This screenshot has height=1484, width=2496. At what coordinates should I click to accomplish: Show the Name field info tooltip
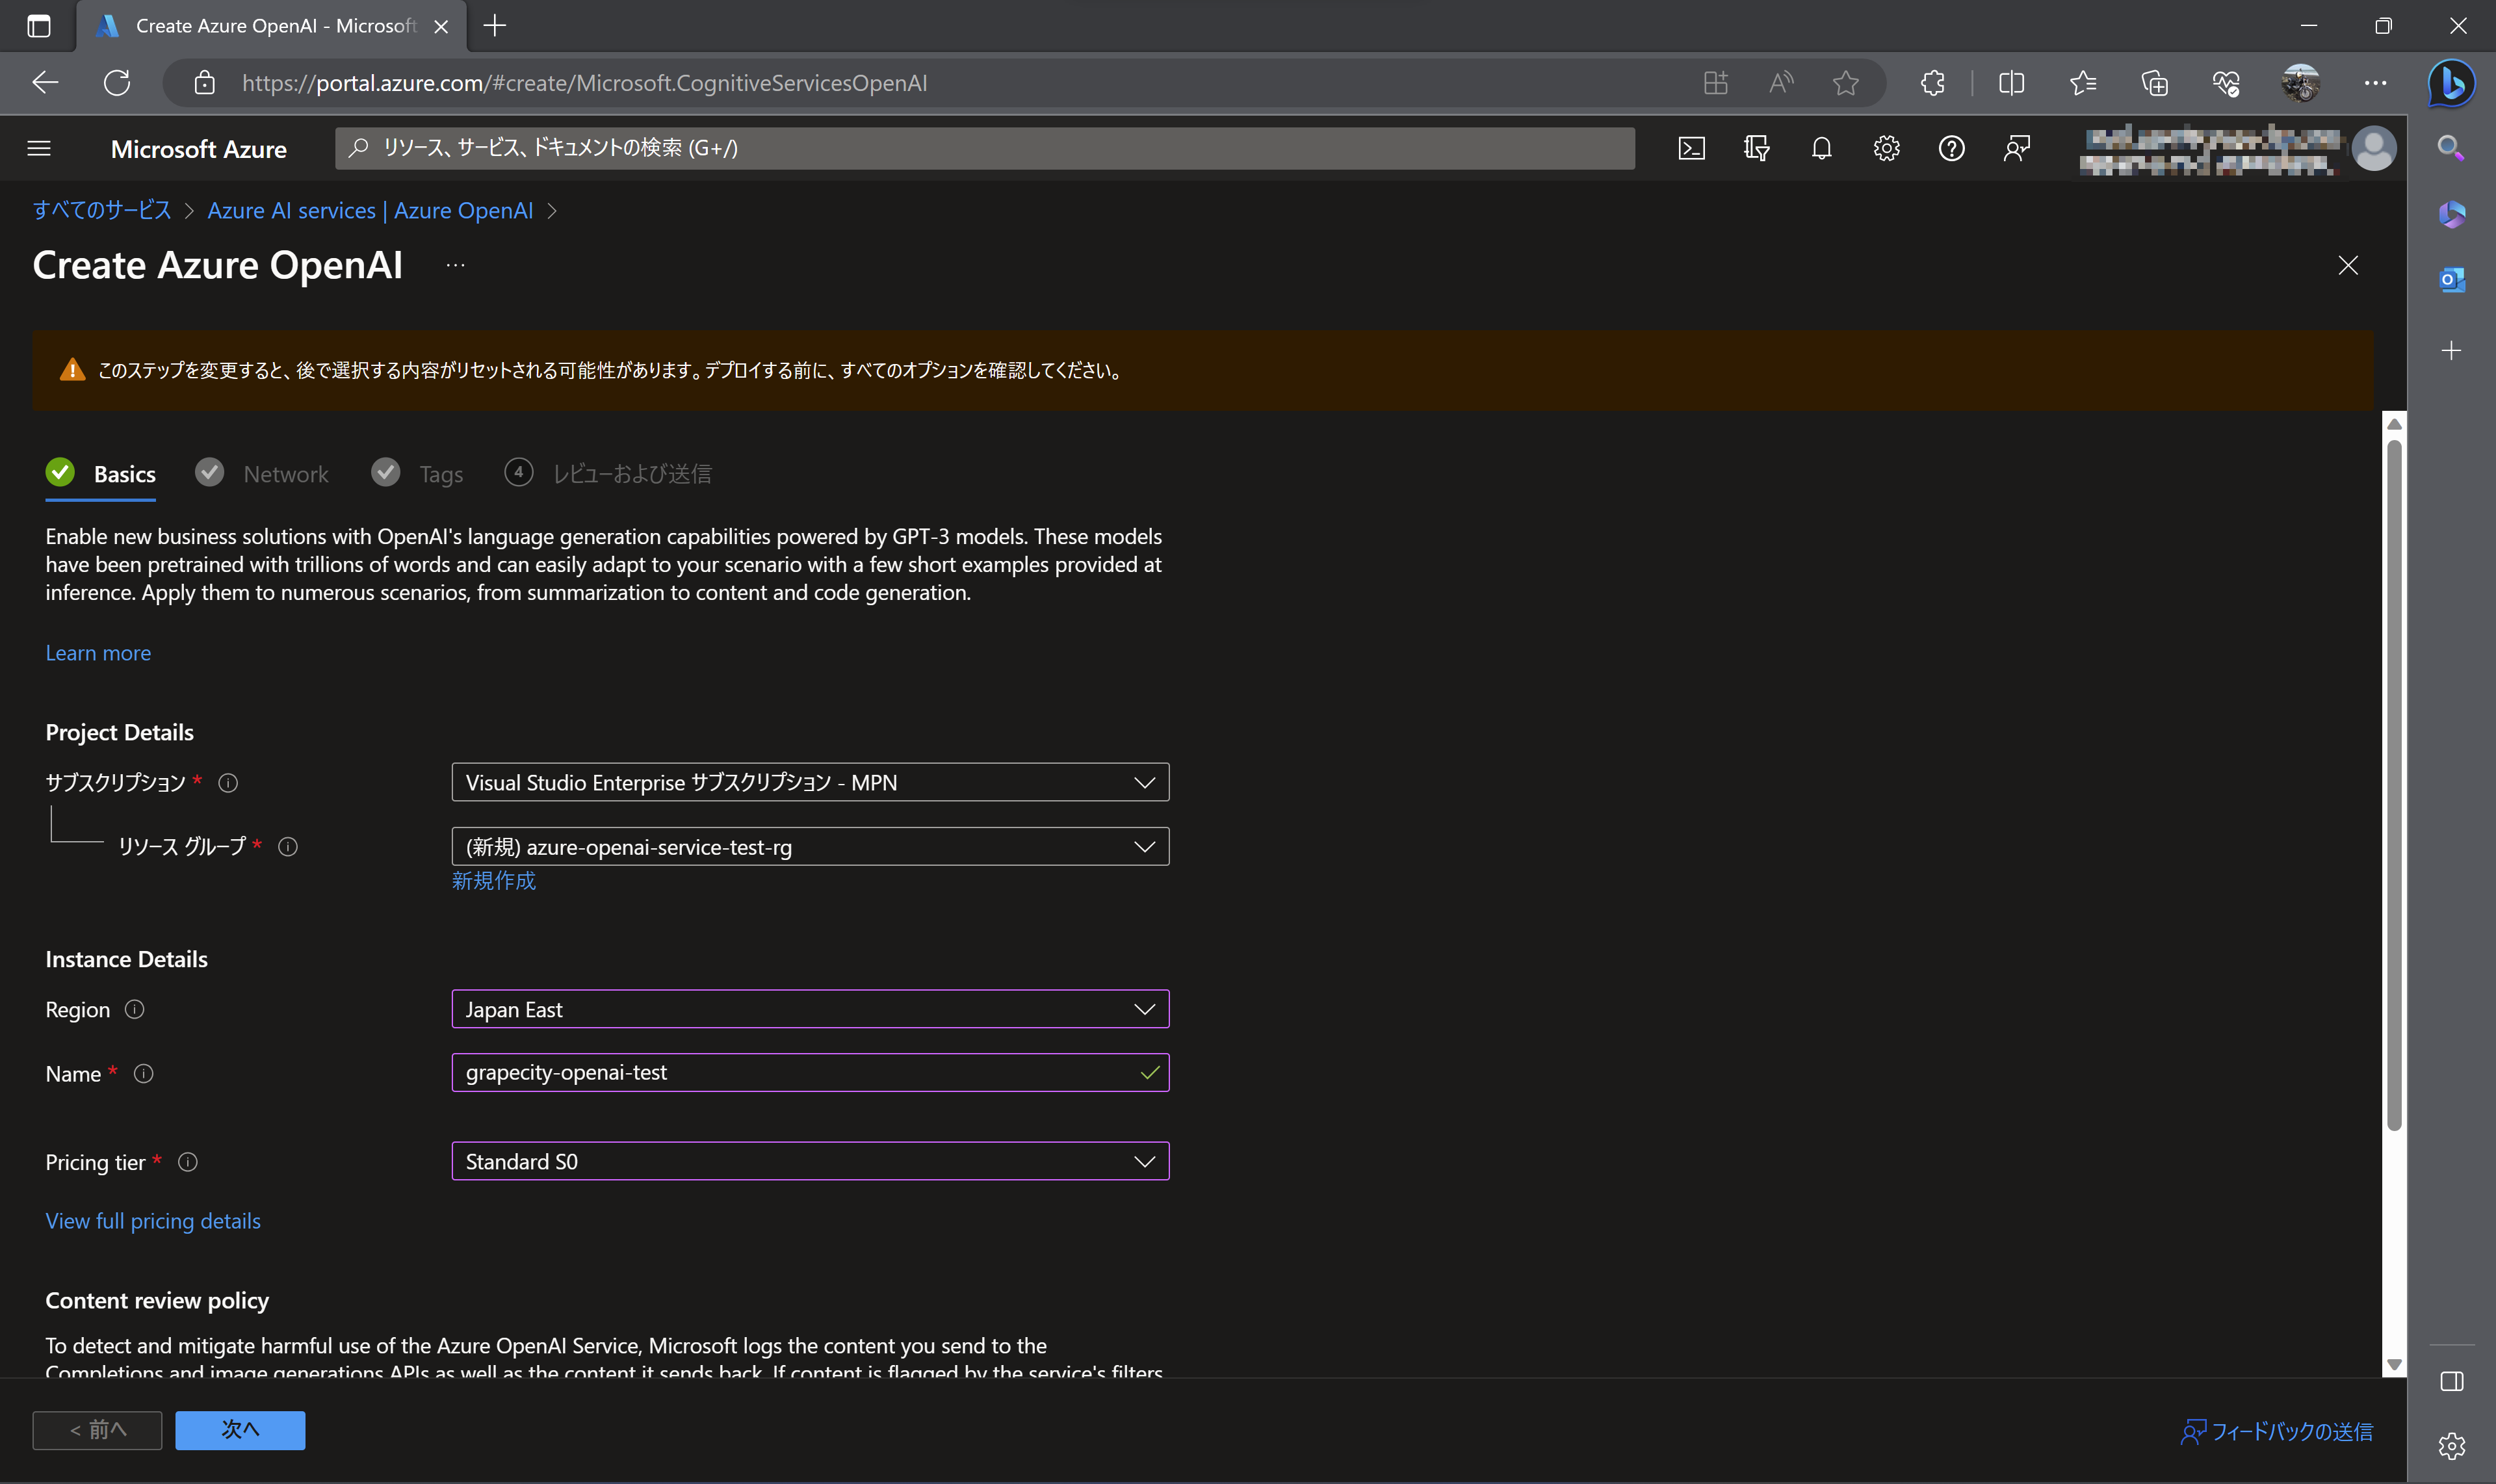[143, 1074]
